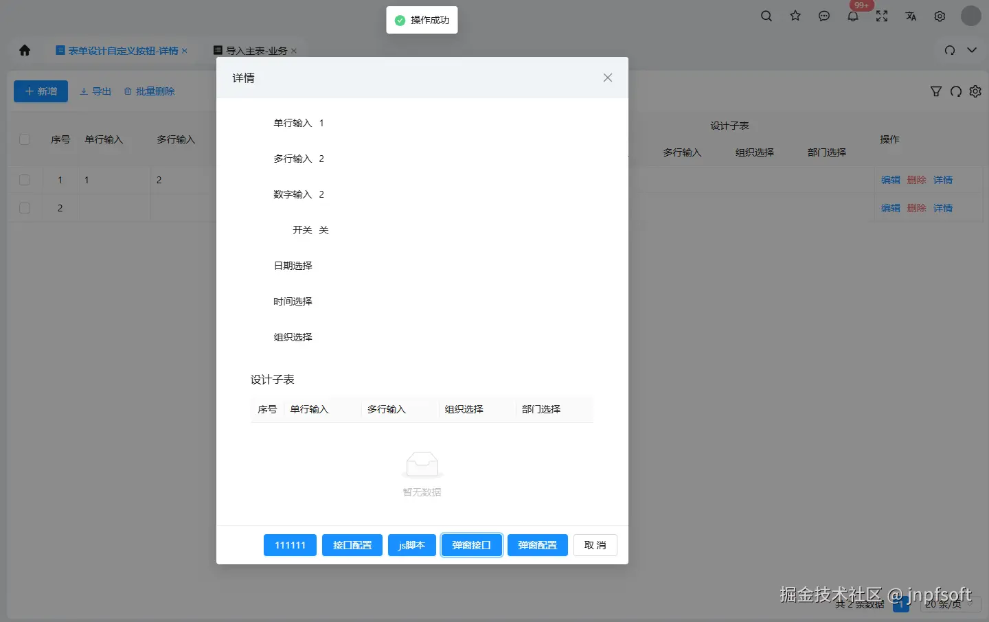Click 操作 column header in background table
The width and height of the screenshot is (989, 622).
pos(889,139)
